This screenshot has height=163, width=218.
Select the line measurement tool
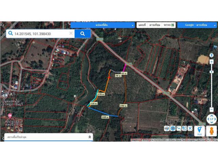click(x=178, y=128)
